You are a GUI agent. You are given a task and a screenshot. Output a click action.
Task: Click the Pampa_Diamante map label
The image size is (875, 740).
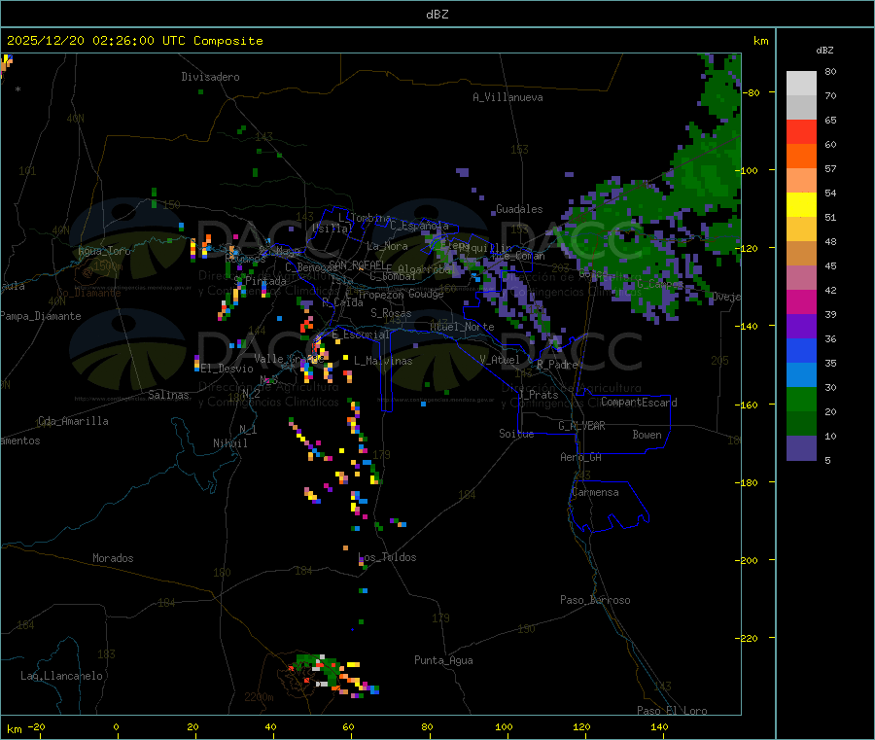[40, 316]
